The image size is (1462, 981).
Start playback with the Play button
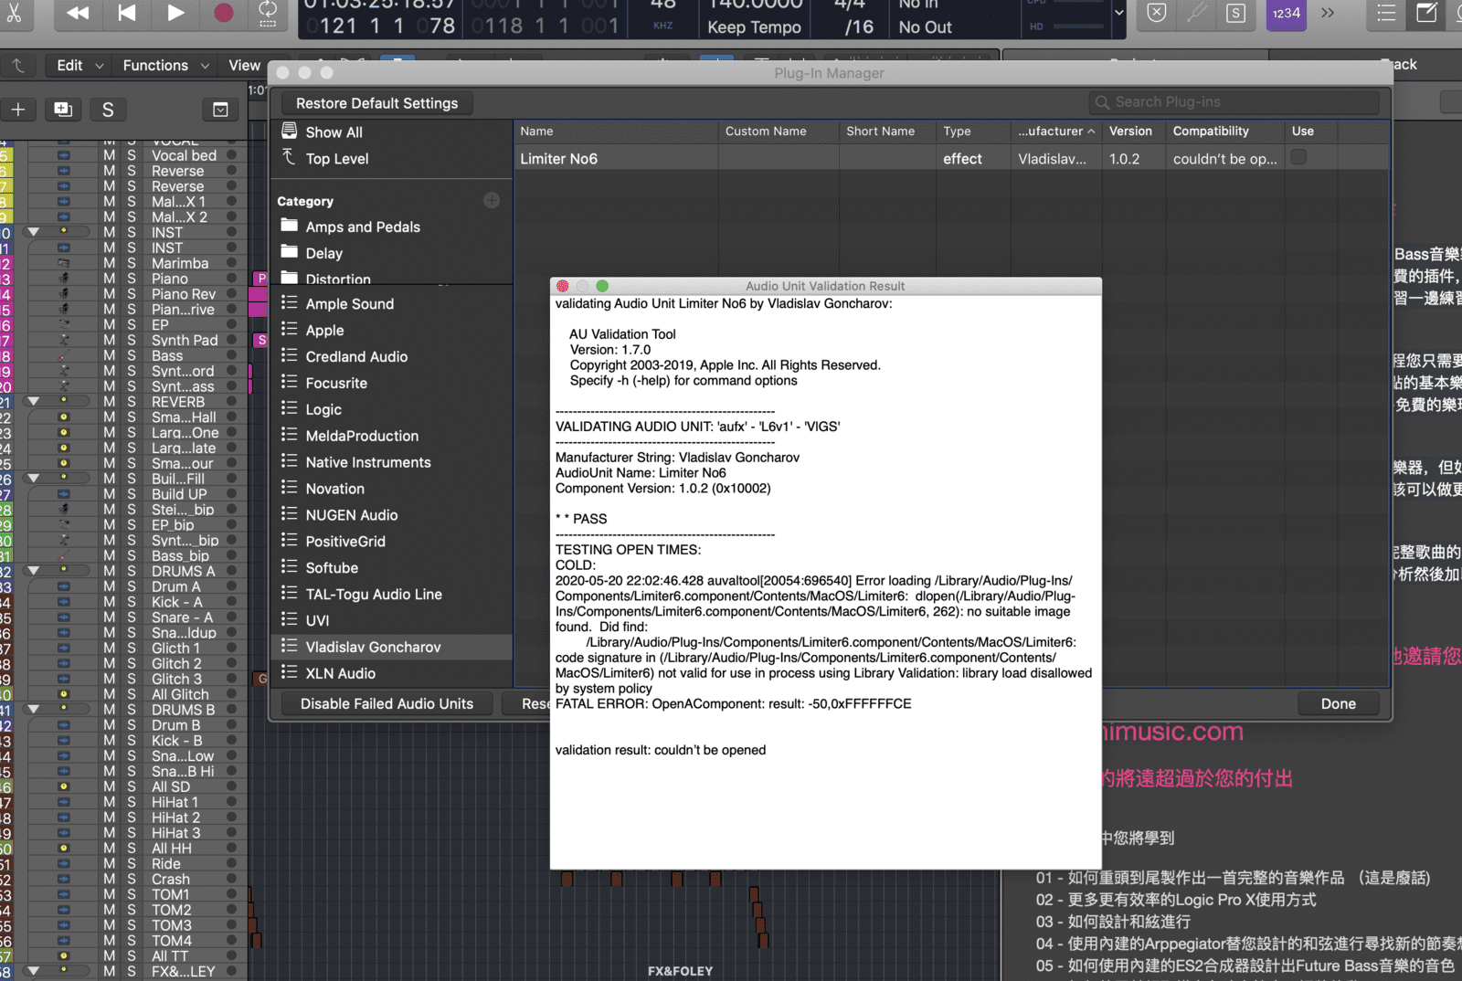coord(175,12)
